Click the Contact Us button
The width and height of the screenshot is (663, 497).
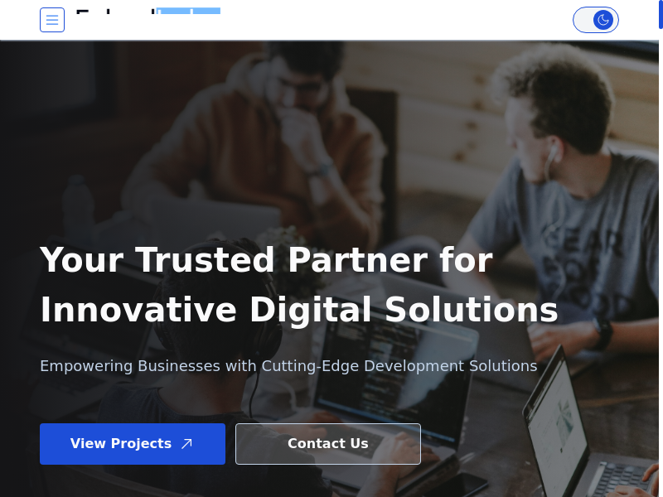click(x=327, y=444)
